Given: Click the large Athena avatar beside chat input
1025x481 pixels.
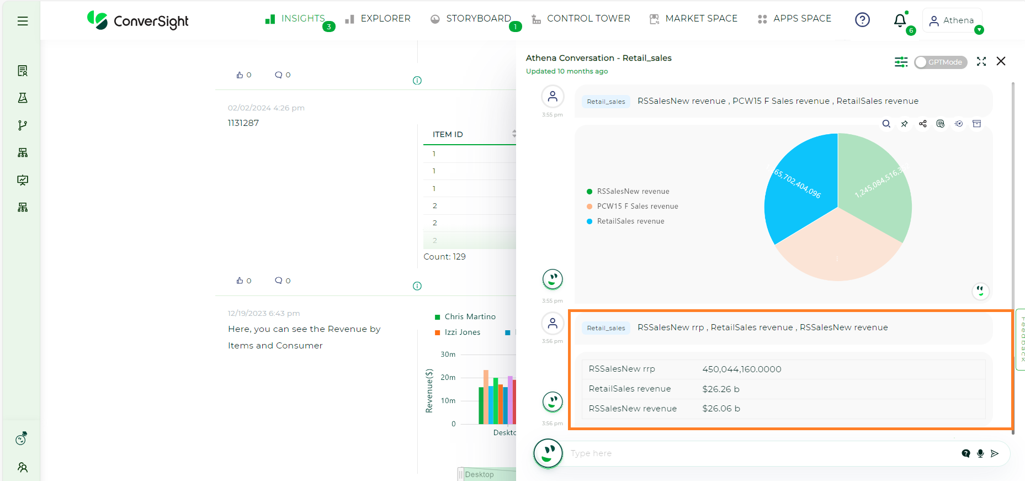Looking at the screenshot, I should pos(548,453).
